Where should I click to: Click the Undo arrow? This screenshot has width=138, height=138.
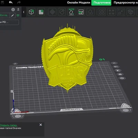[11, 2]
